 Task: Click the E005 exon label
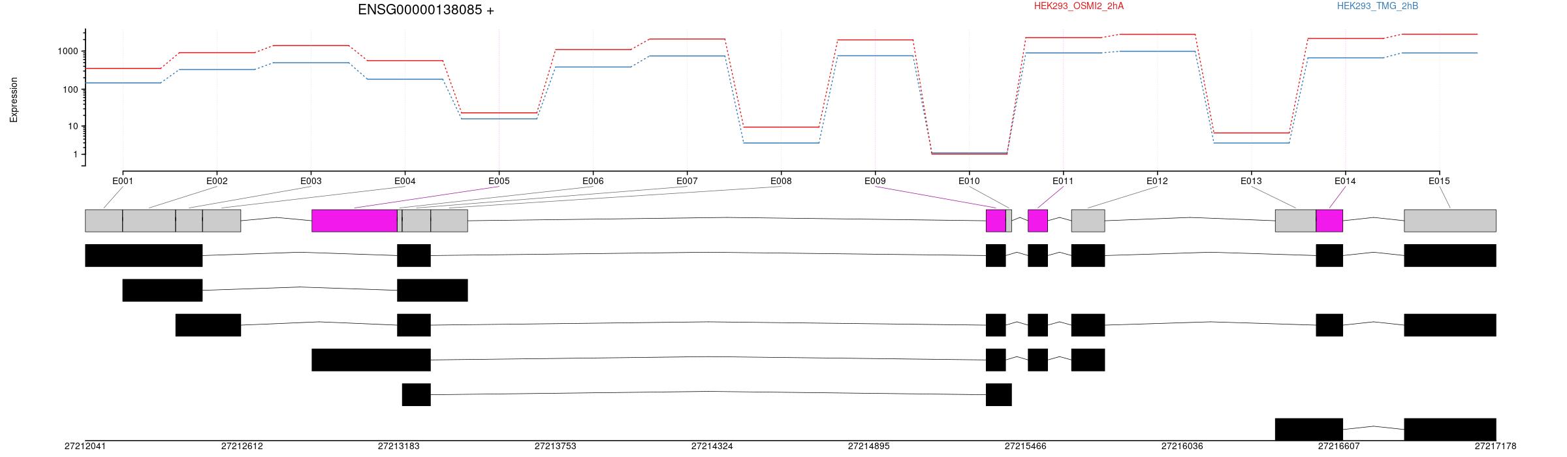499,181
